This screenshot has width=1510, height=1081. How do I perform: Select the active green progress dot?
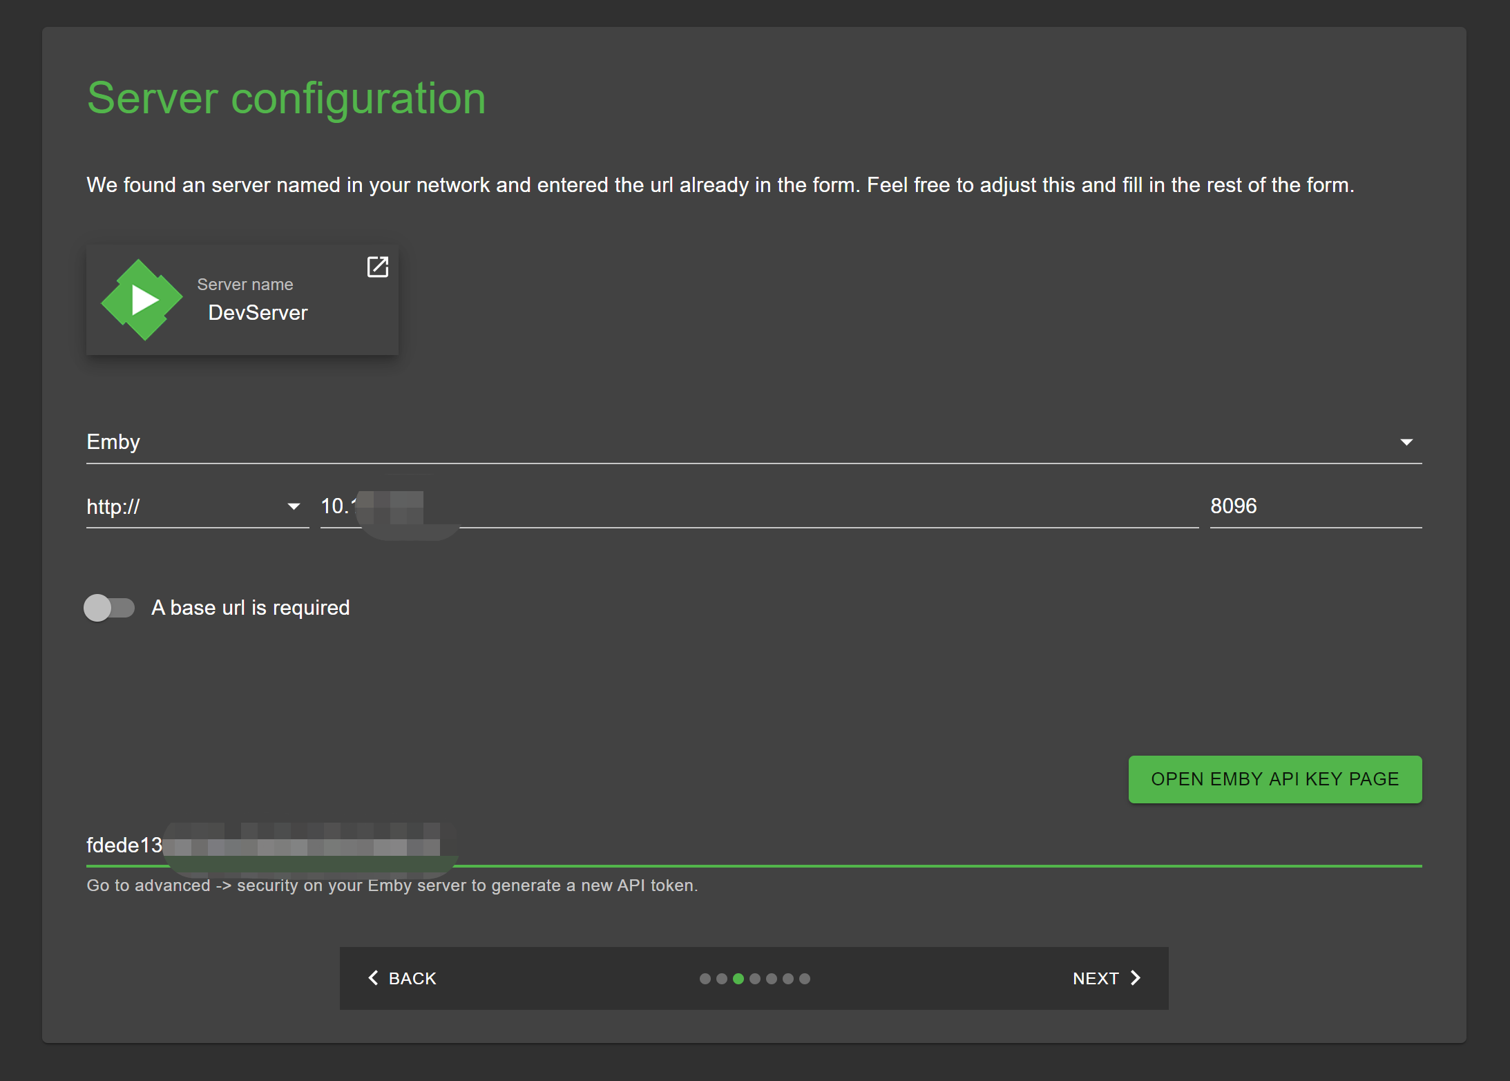[738, 979]
